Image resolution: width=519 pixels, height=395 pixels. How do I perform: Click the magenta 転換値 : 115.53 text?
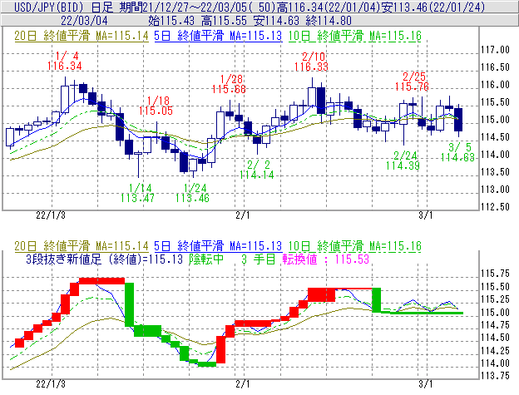[x=326, y=259]
